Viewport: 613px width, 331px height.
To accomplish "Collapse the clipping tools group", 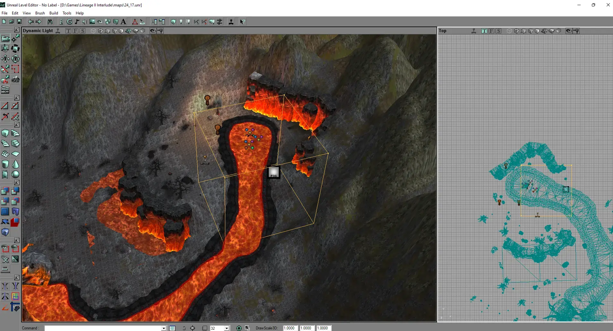I will pyautogui.click(x=17, y=98).
